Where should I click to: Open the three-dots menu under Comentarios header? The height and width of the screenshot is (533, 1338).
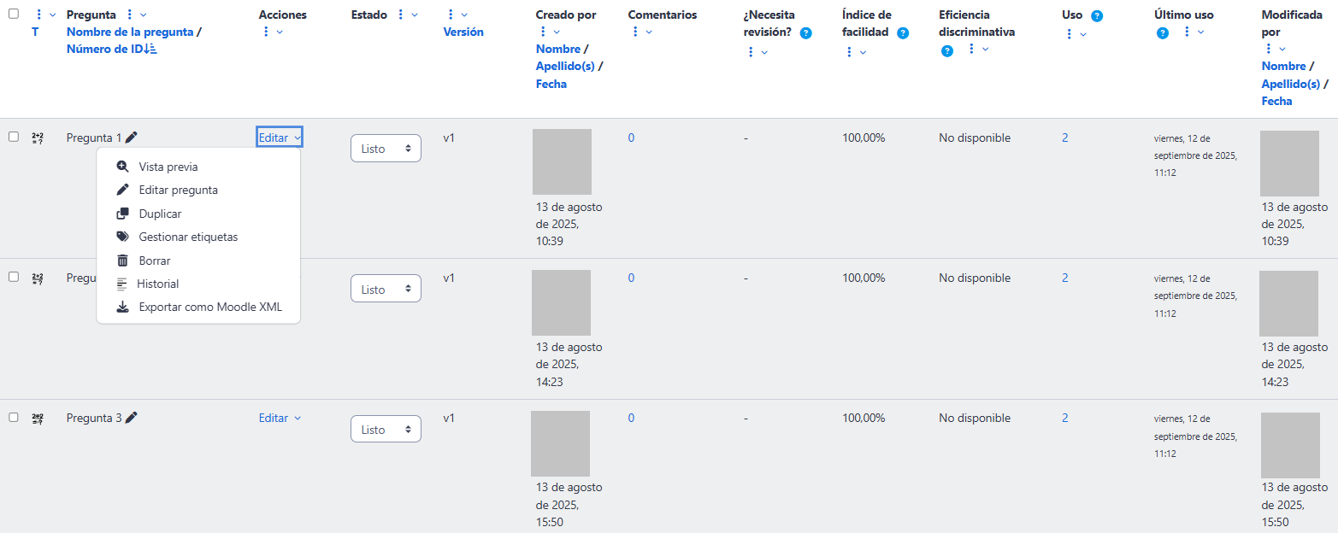coord(635,32)
